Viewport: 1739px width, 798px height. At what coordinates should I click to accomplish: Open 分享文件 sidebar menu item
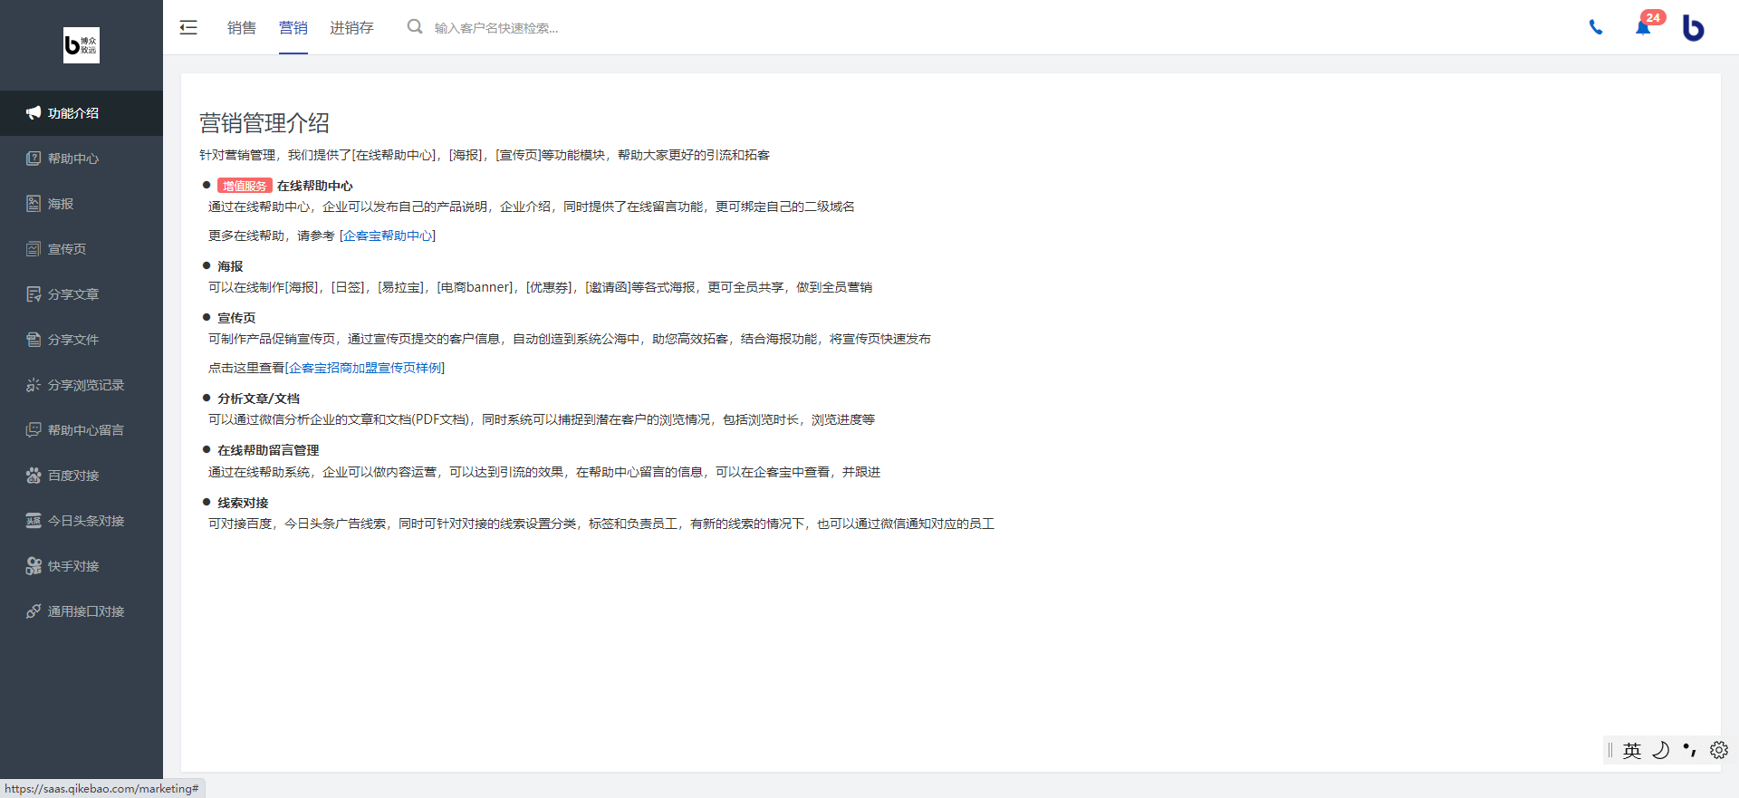click(82, 340)
